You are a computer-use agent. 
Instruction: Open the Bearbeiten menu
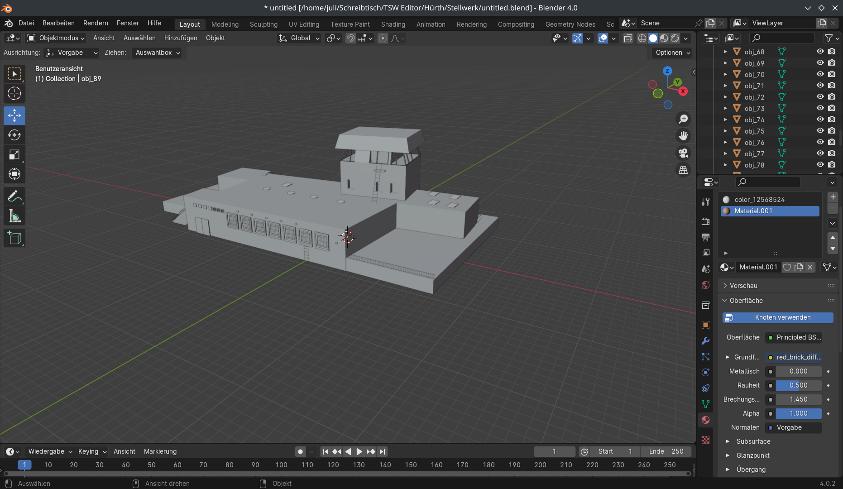point(58,23)
